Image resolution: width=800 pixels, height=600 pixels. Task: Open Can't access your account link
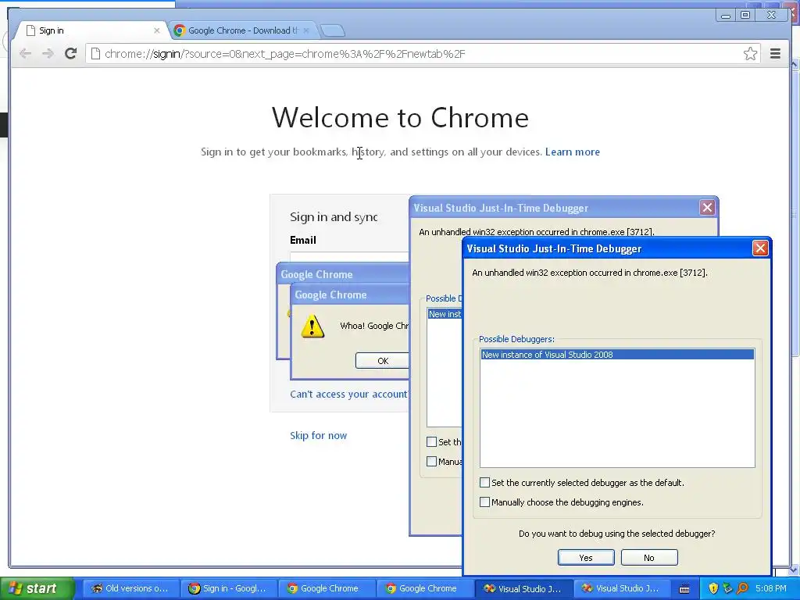point(349,395)
